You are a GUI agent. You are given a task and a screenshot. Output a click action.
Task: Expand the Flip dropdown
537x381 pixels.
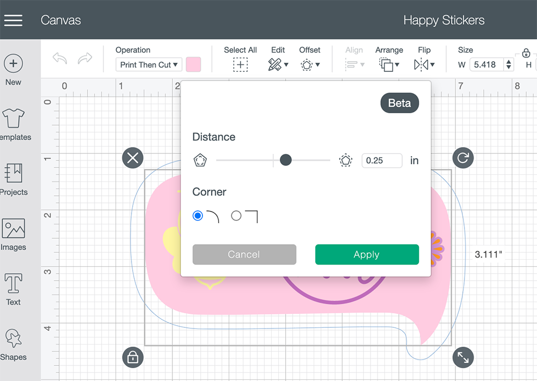coord(424,64)
